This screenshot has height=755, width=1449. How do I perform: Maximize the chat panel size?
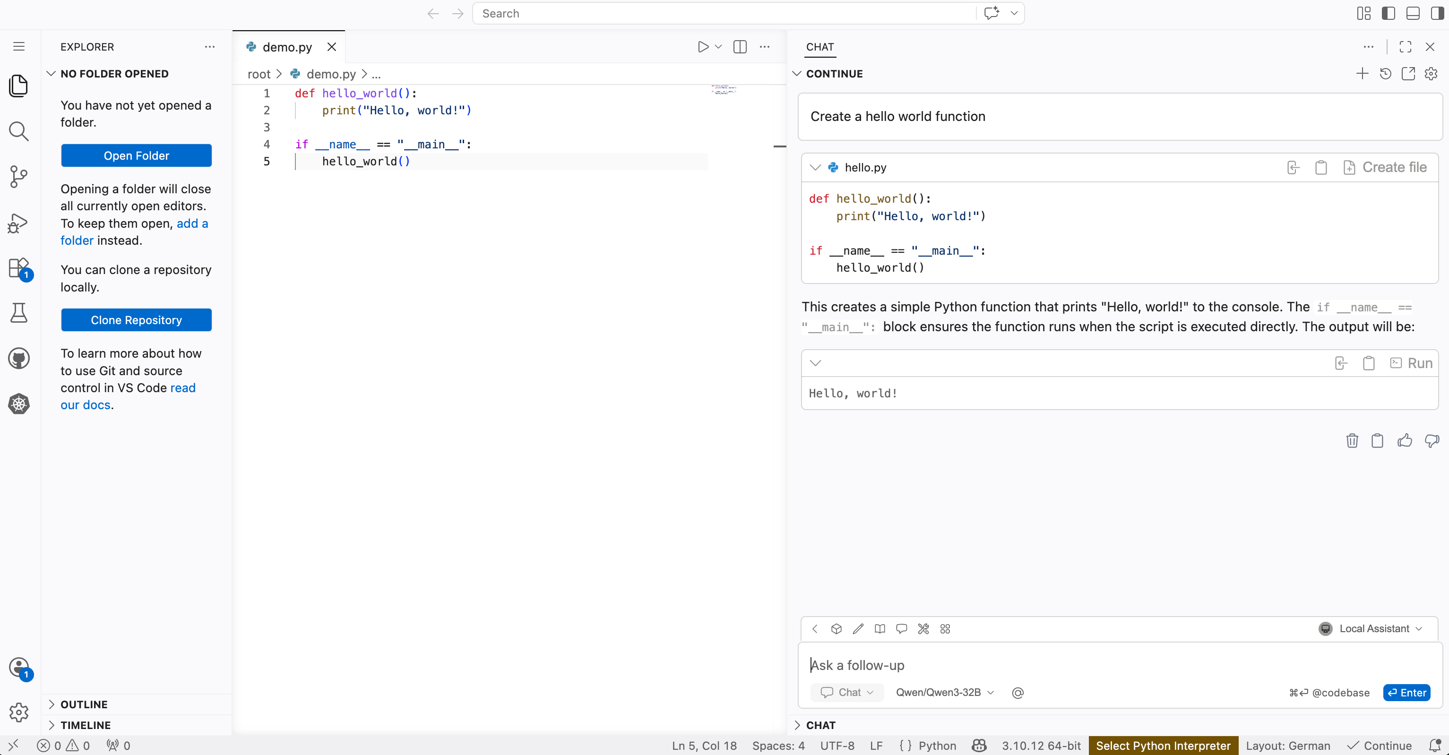1405,47
